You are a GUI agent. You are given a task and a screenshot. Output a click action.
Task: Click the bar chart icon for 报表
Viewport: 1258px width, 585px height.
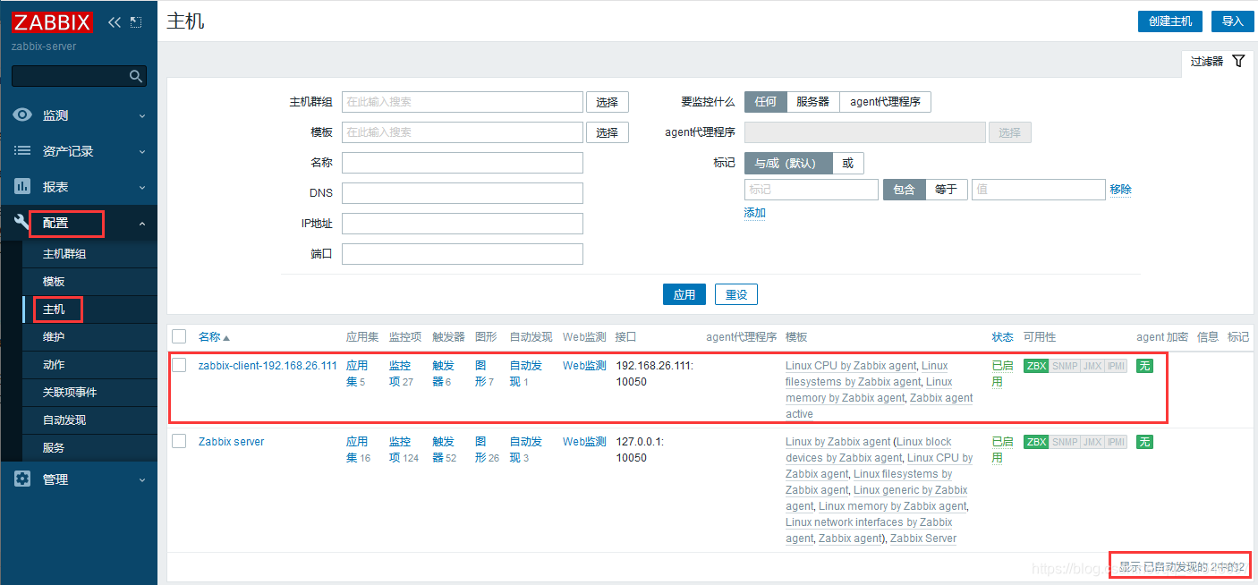click(22, 187)
